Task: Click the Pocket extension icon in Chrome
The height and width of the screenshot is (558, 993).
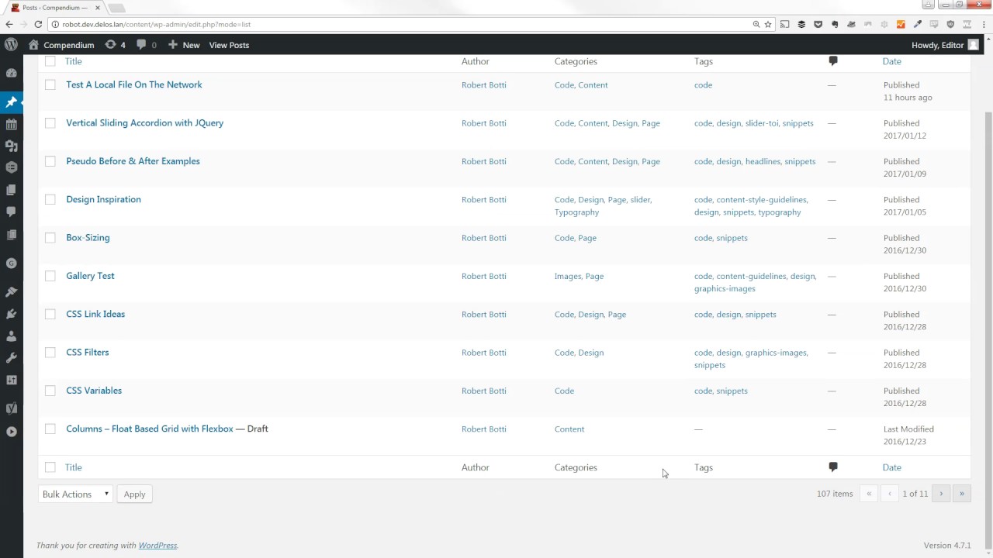Action: point(818,24)
